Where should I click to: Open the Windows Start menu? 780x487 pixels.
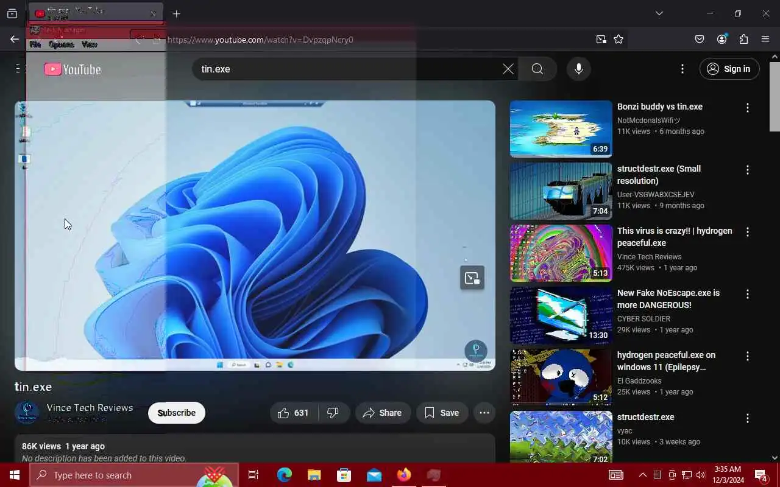coord(15,475)
